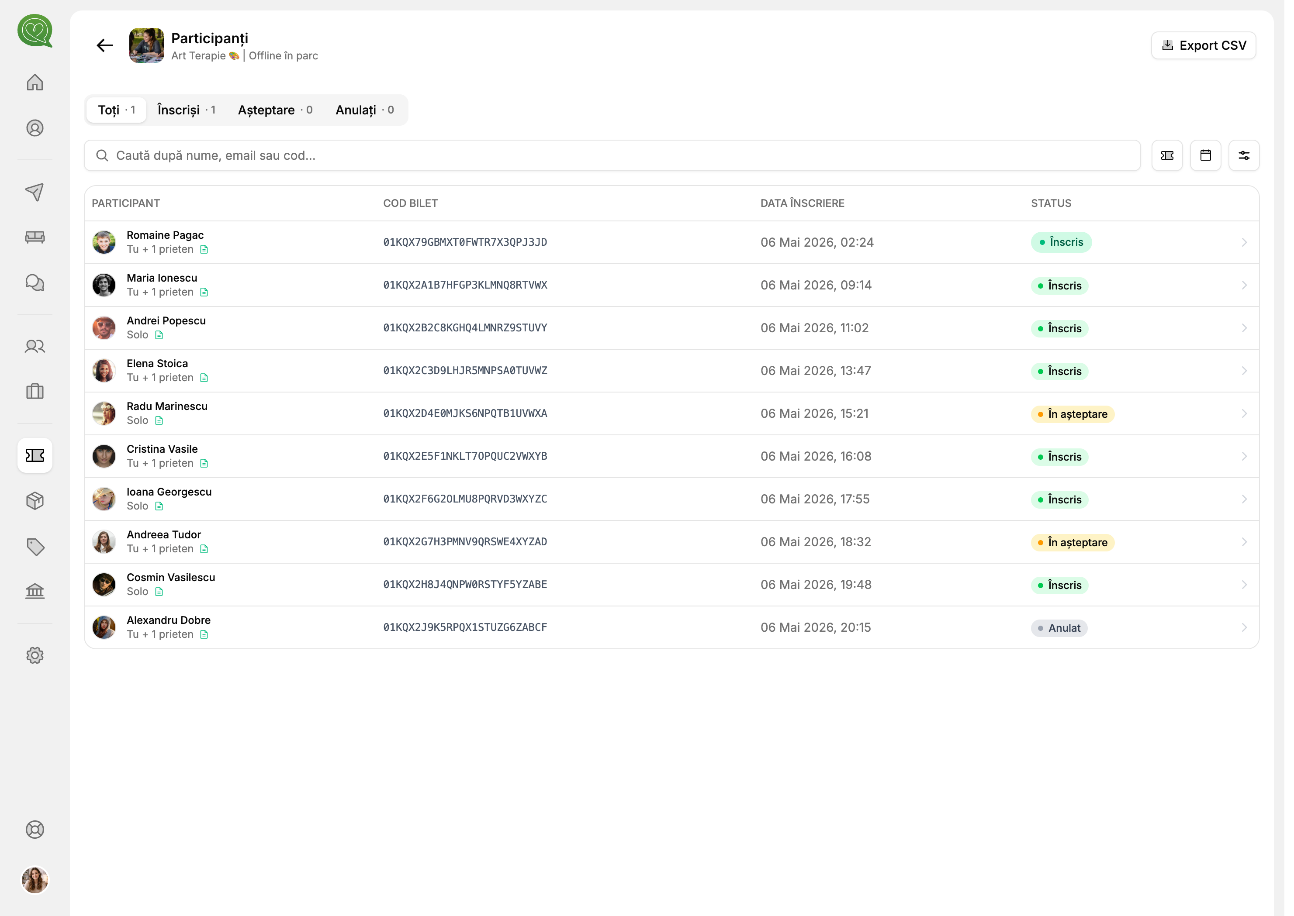Image resolution: width=1294 pixels, height=916 pixels.
Task: Open the calendar date filter
Action: click(1205, 156)
